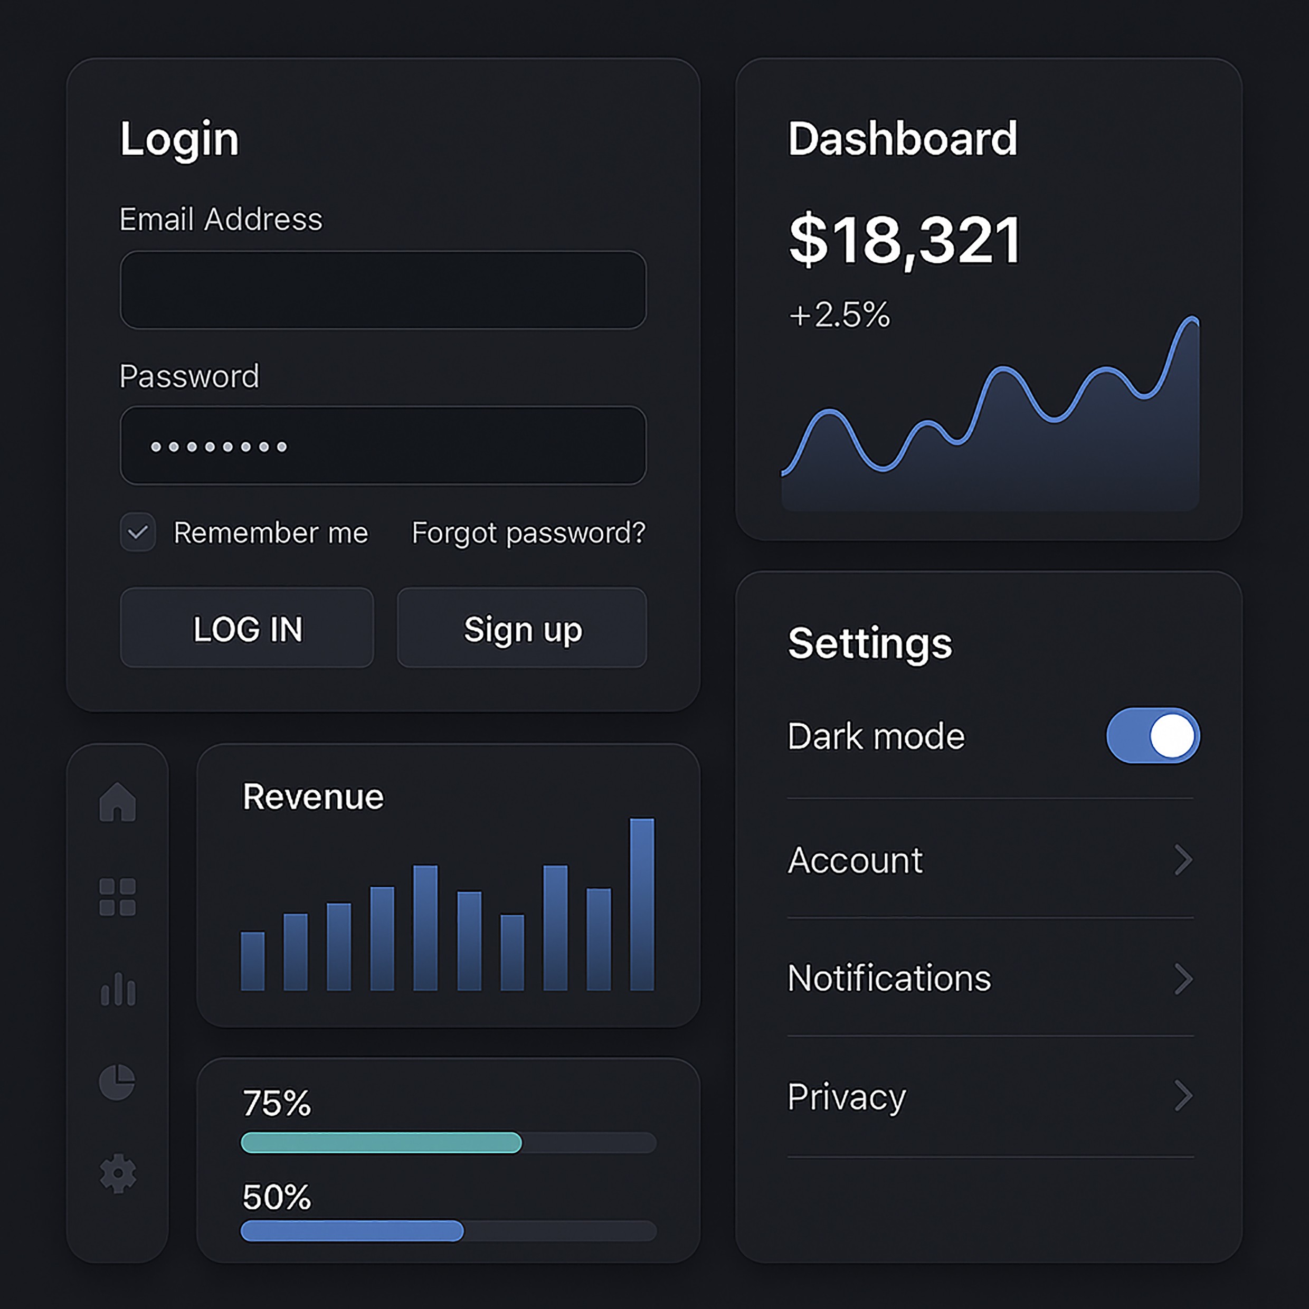Click the tallest Revenue chart bar
This screenshot has width=1309, height=1309.
[642, 905]
